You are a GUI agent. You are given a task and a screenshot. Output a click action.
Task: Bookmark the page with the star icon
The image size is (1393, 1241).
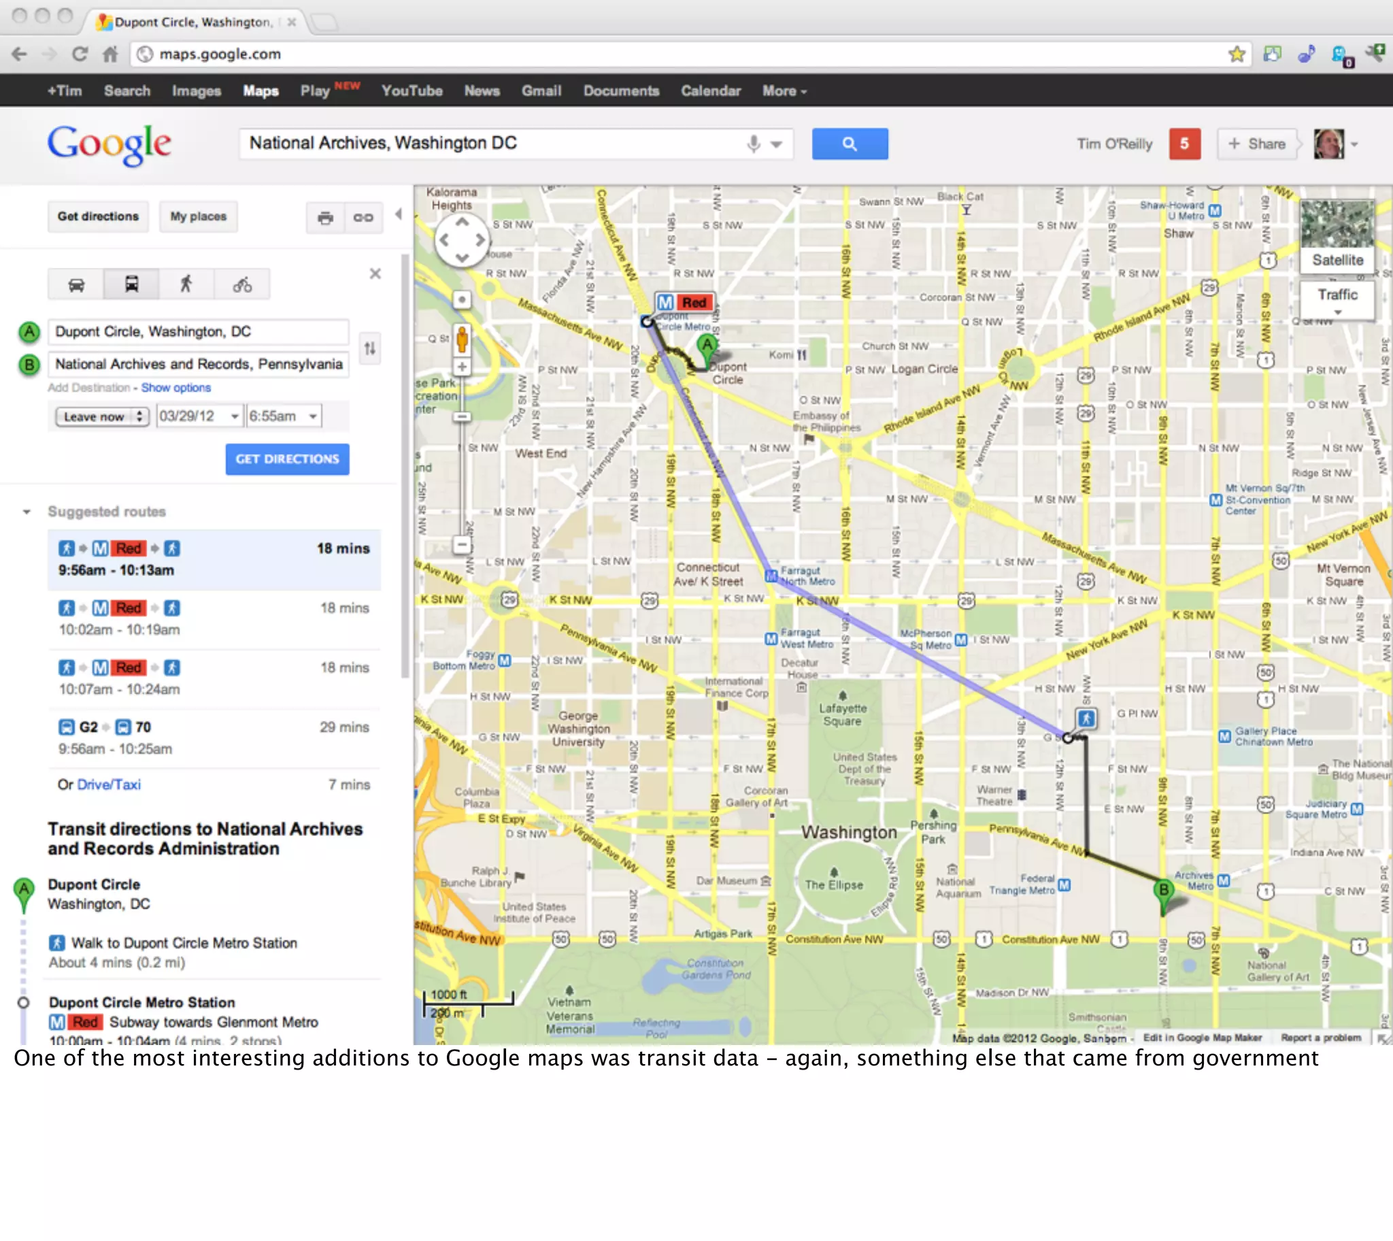coord(1237,54)
